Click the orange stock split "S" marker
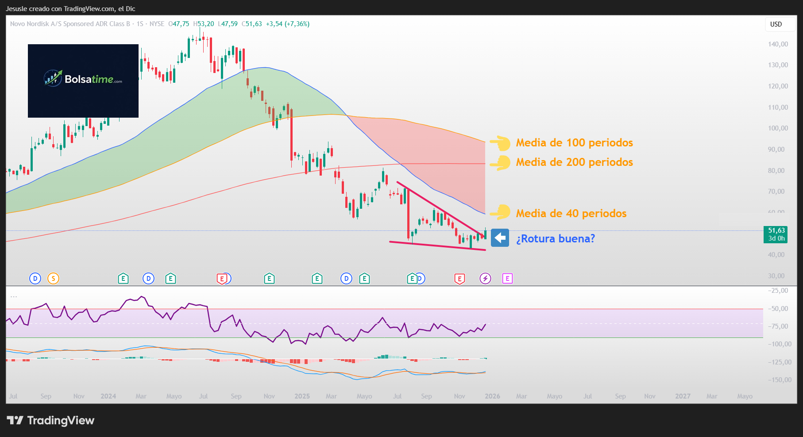Image resolution: width=803 pixels, height=437 pixels. coord(53,279)
